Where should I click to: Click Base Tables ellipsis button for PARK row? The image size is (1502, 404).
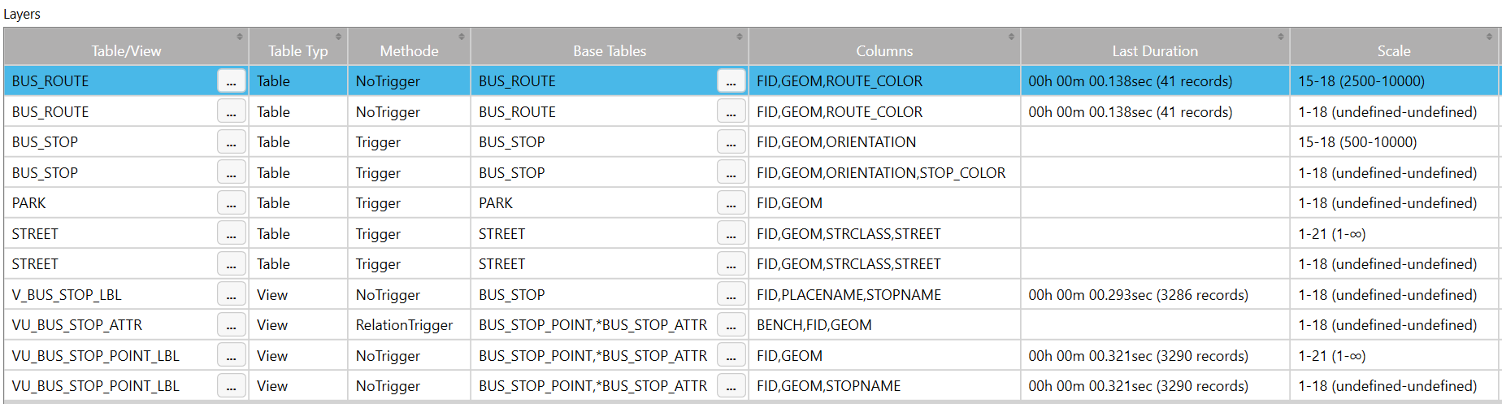731,203
